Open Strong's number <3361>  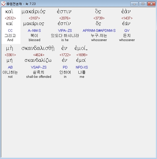tap(10, 55)
